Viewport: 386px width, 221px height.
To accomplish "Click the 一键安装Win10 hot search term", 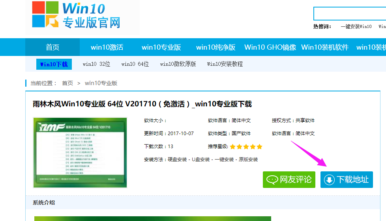I will [x=356, y=26].
